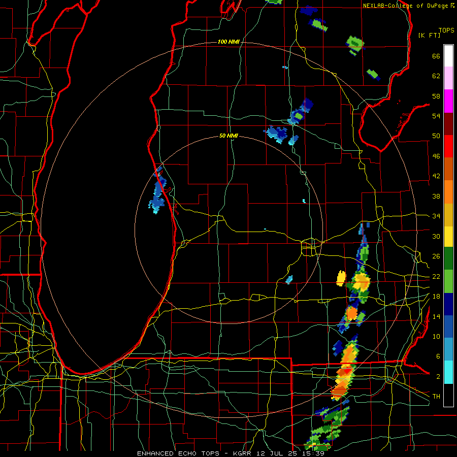Select the 10 value on the legend scale
The image size is (457, 457).
click(436, 336)
